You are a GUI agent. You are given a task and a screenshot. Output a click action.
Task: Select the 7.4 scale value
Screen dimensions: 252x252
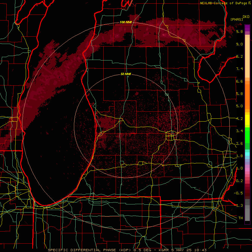click(x=239, y=69)
